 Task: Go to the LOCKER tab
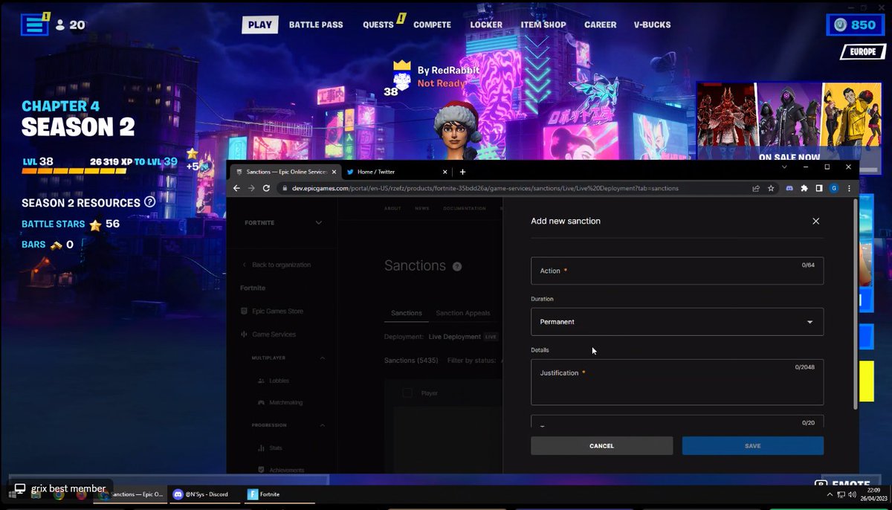[487, 25]
